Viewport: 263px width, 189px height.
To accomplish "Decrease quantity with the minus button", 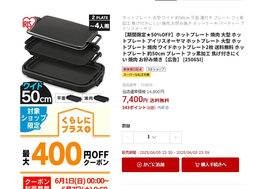I will click(128, 137).
